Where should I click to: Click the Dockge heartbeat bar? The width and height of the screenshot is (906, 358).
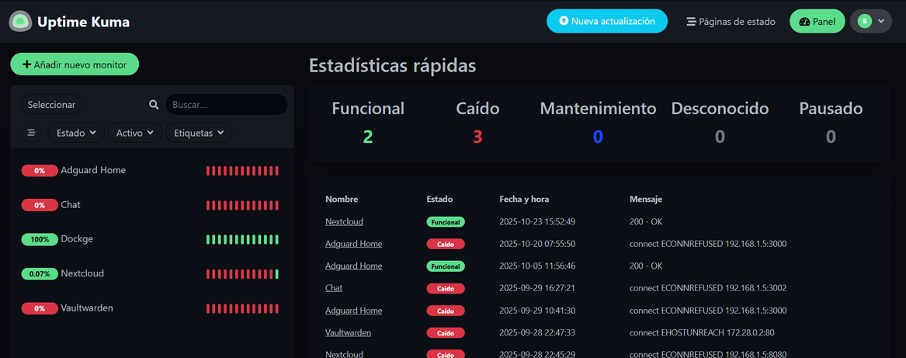pyautogui.click(x=242, y=240)
